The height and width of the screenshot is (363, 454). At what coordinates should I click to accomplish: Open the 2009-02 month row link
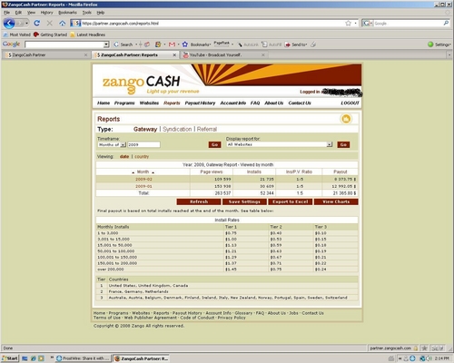[x=143, y=180]
